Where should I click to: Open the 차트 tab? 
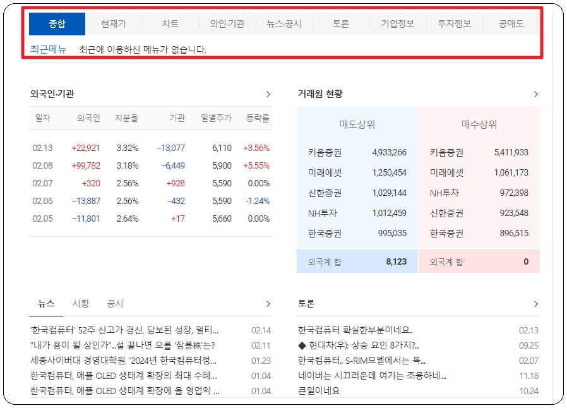click(x=170, y=24)
